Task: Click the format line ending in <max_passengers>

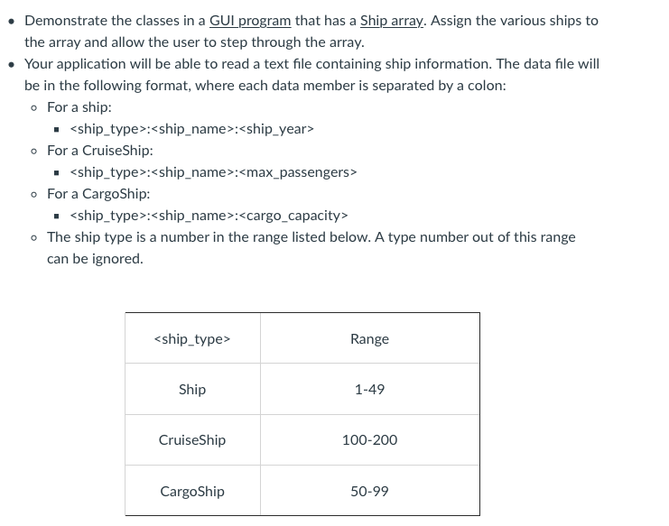Action: (213, 172)
